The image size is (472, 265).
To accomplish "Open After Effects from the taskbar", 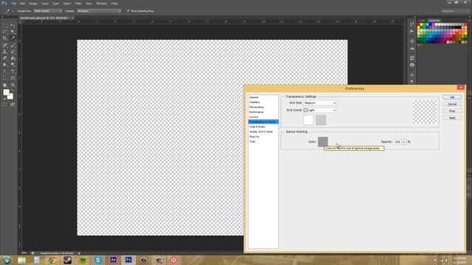I will pyautogui.click(x=113, y=260).
